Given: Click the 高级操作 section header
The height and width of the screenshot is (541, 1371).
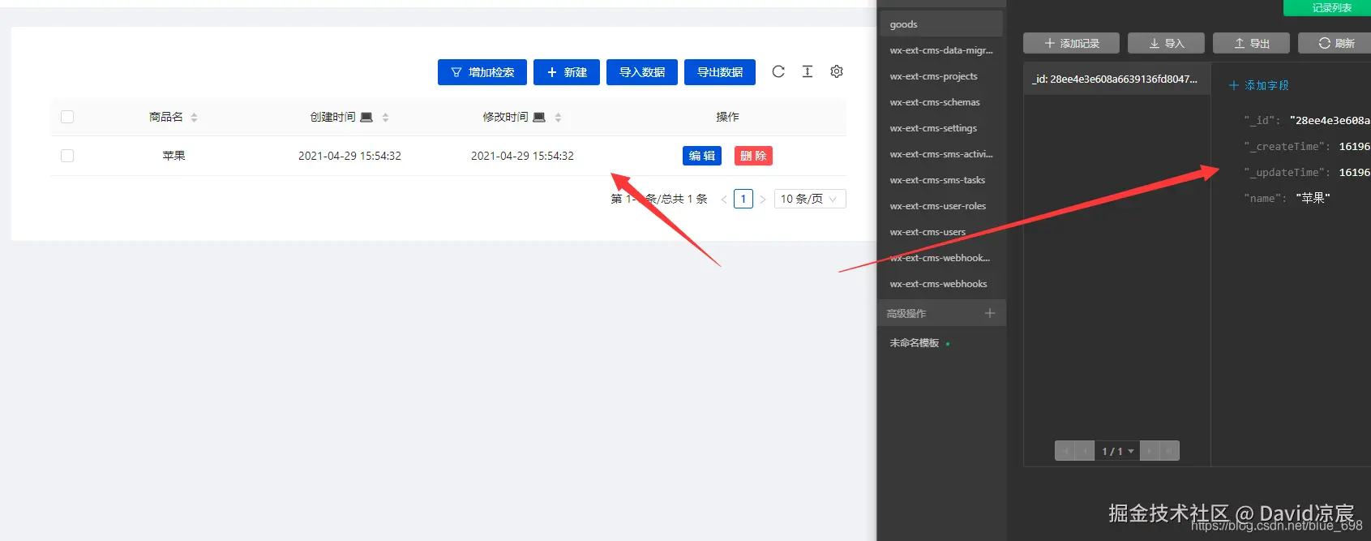Looking at the screenshot, I should (x=941, y=313).
